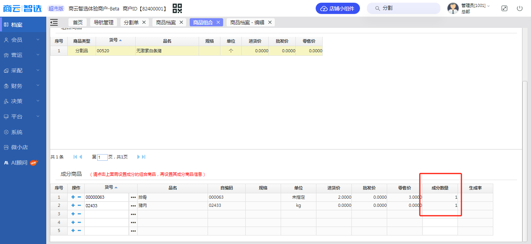Click the page number input field

click(102, 157)
